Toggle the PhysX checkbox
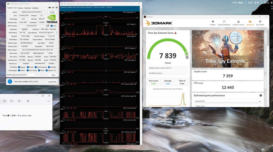This screenshot has height=152, width=273. click(x=39, y=70)
